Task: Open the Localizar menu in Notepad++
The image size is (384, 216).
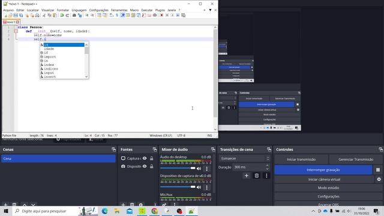Action: pyautogui.click(x=33, y=10)
